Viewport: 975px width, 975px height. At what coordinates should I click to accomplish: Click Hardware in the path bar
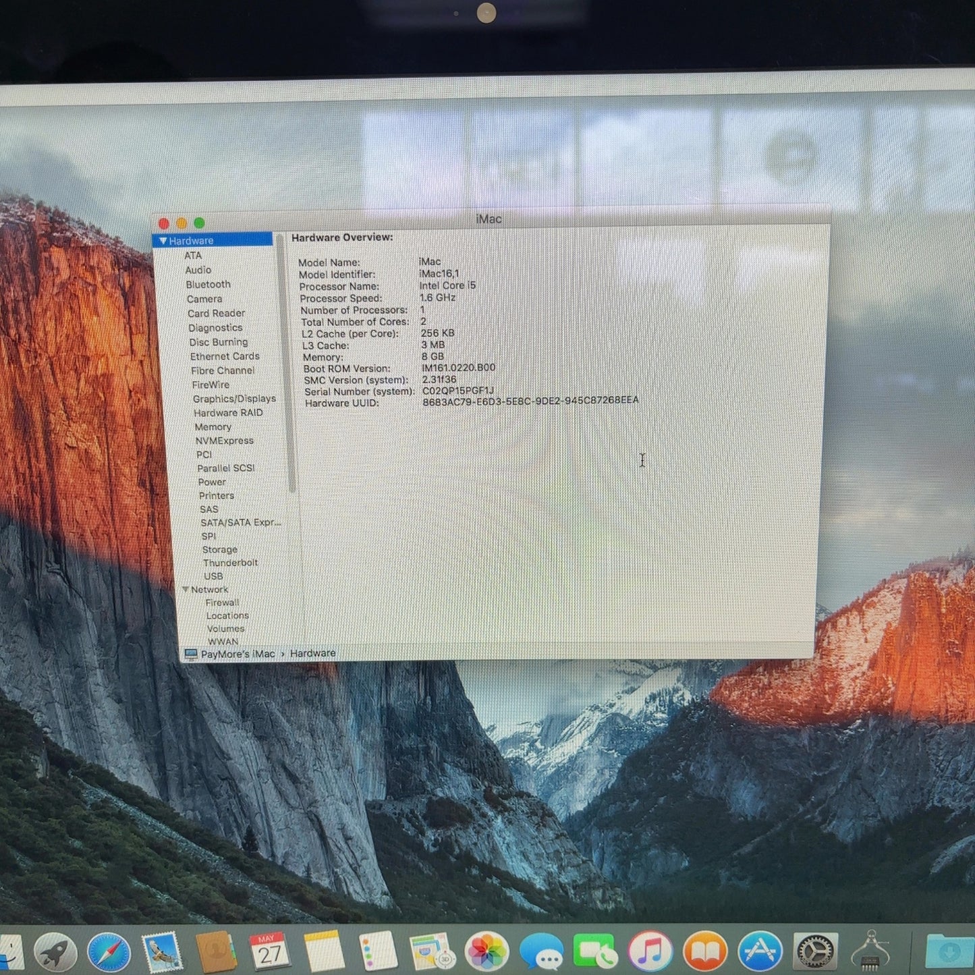[312, 653]
